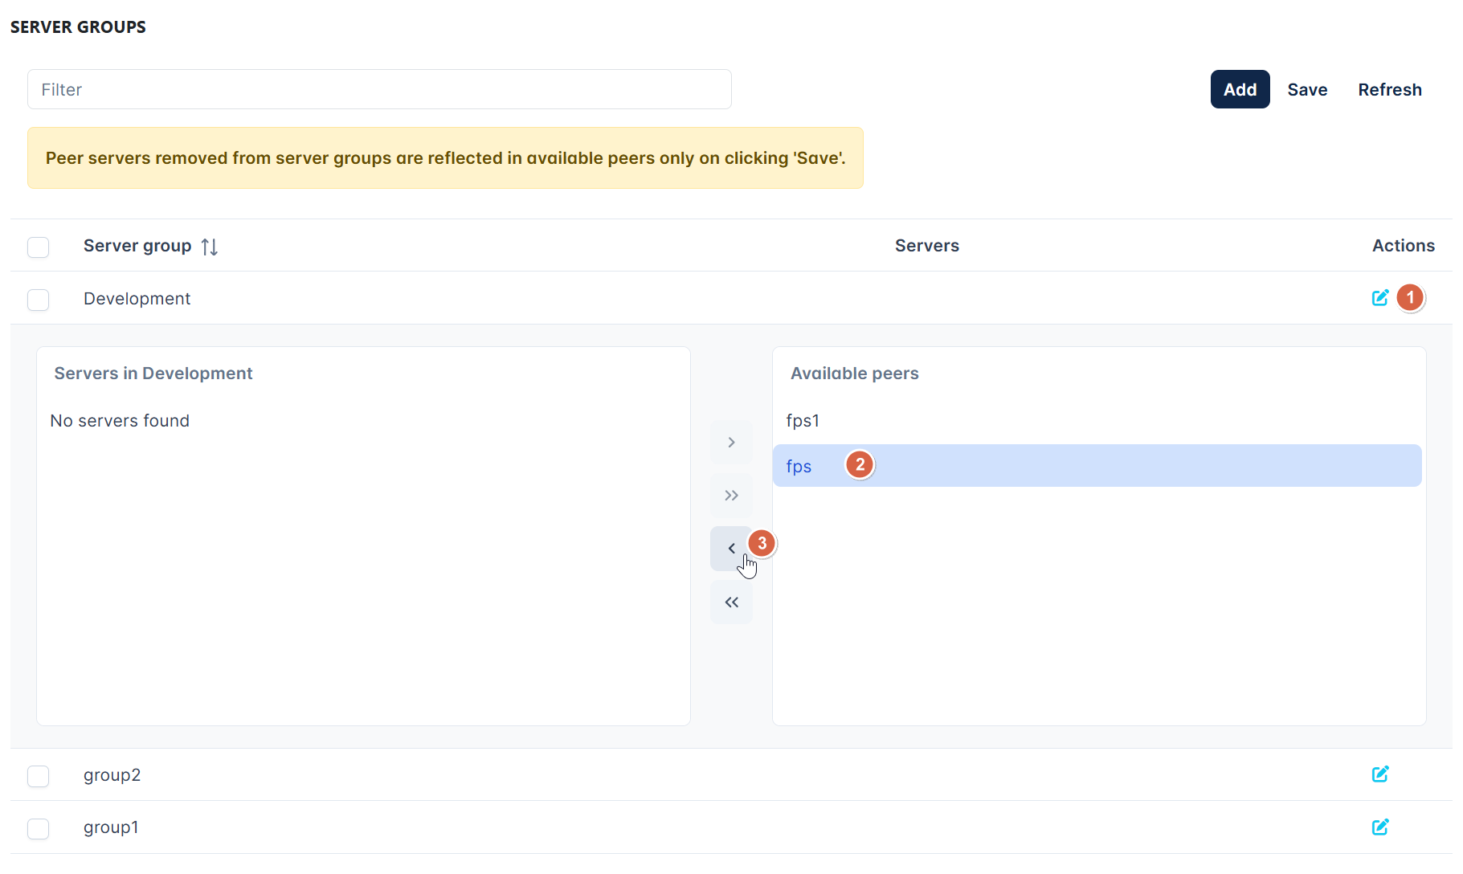The image size is (1463, 874).
Task: Check the Development row checkbox
Action: click(x=38, y=300)
